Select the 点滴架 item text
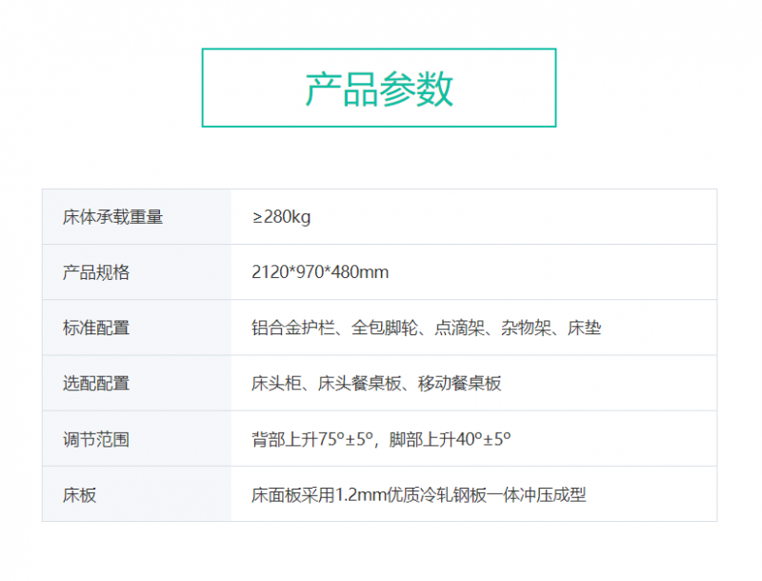 (x=462, y=328)
